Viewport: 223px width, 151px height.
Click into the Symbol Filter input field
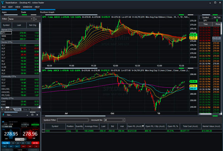73,120
